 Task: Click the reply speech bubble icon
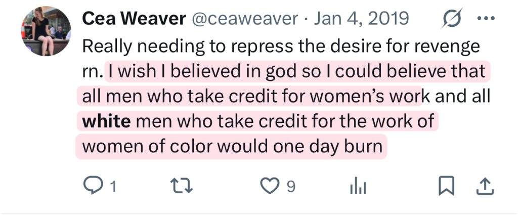pos(92,187)
